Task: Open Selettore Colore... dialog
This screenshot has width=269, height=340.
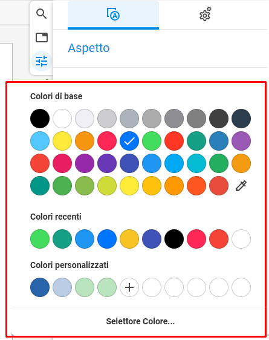Action: point(140,321)
